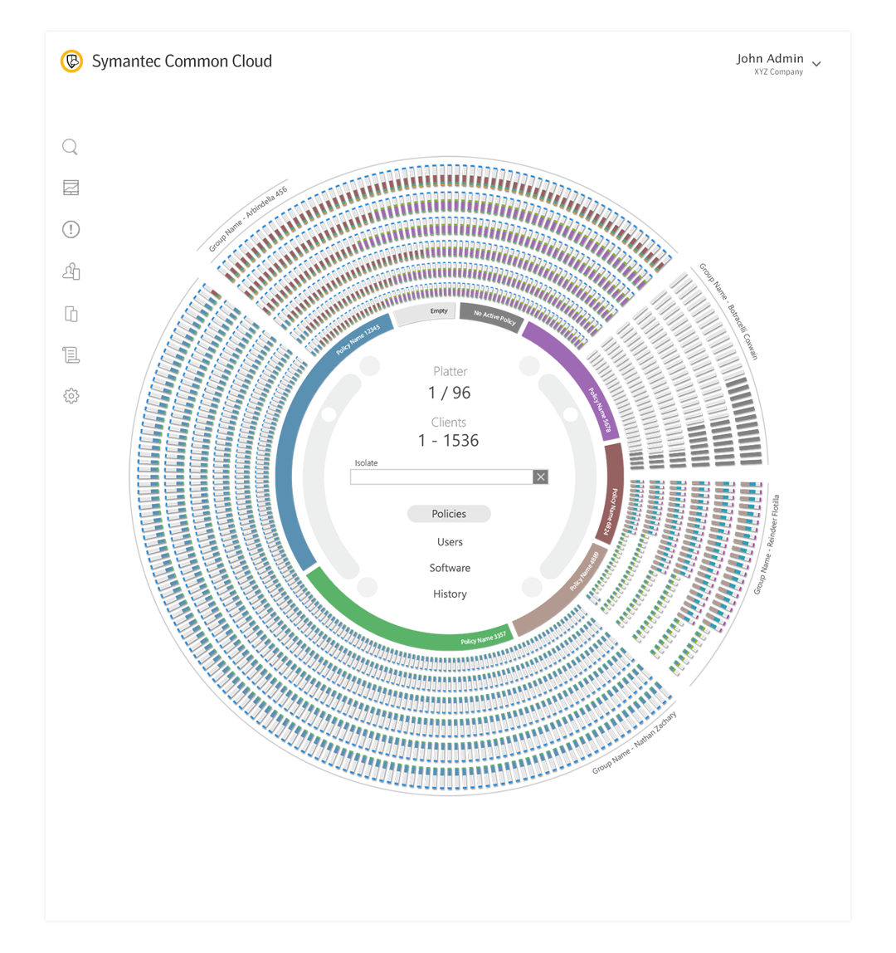Click inside the Isolate input field

[441, 476]
